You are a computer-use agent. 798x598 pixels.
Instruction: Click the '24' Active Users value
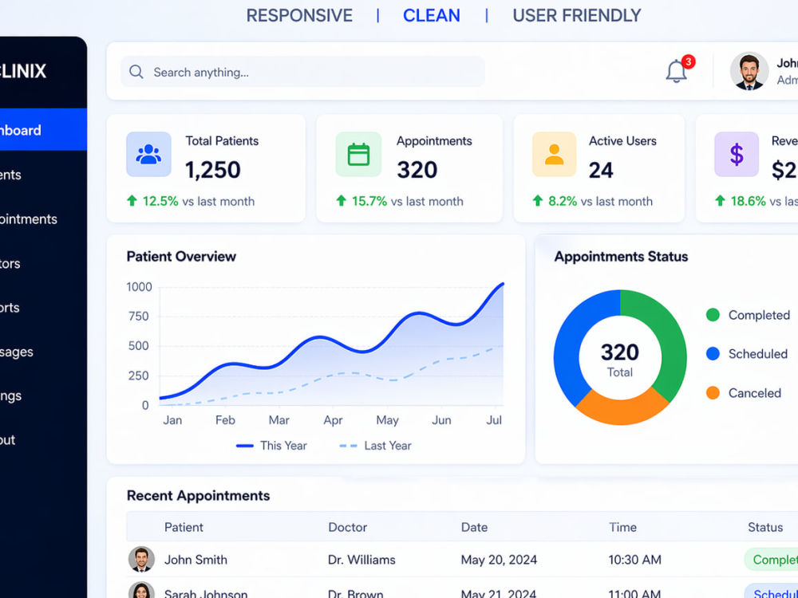coord(601,171)
